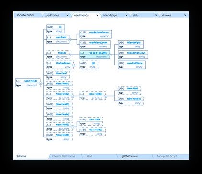Viewport: 202px width, 174px height.
Task: Select the friends document field
Action: [x=58, y=54]
